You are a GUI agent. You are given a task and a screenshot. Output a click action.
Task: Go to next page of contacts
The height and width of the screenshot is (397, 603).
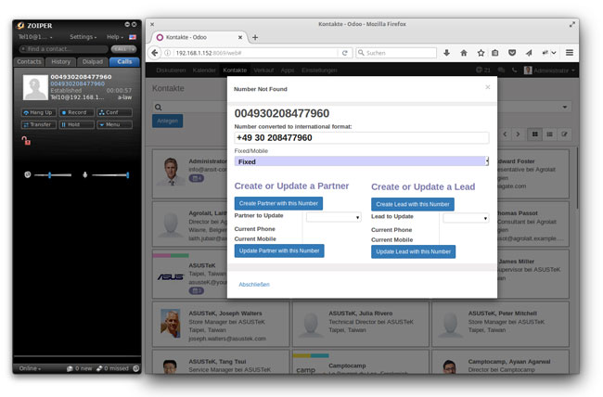point(518,134)
